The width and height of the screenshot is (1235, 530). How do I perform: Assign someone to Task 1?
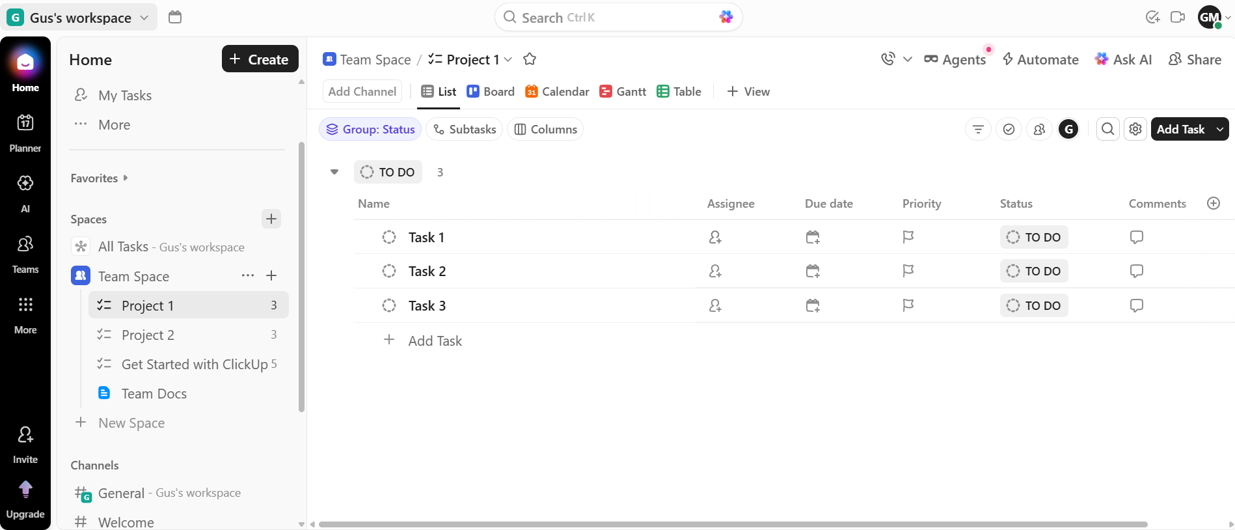(715, 237)
